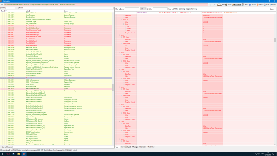
Task: Open the Windows Start menu
Action: (x=3, y=154)
